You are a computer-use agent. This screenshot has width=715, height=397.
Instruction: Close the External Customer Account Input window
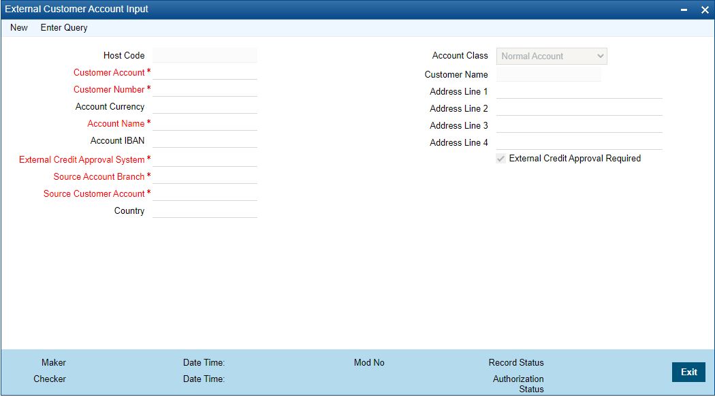point(705,10)
